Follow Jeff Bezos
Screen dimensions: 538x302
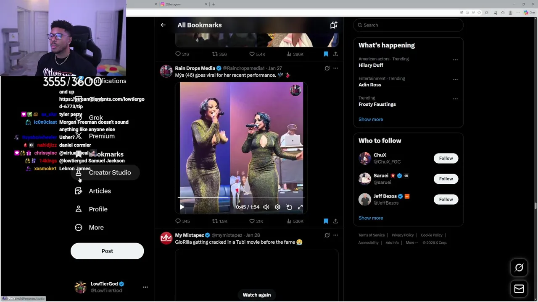tap(446, 199)
